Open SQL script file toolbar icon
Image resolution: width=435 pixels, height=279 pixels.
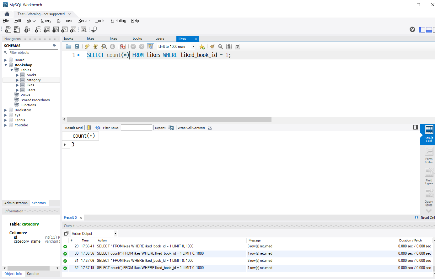click(17, 29)
